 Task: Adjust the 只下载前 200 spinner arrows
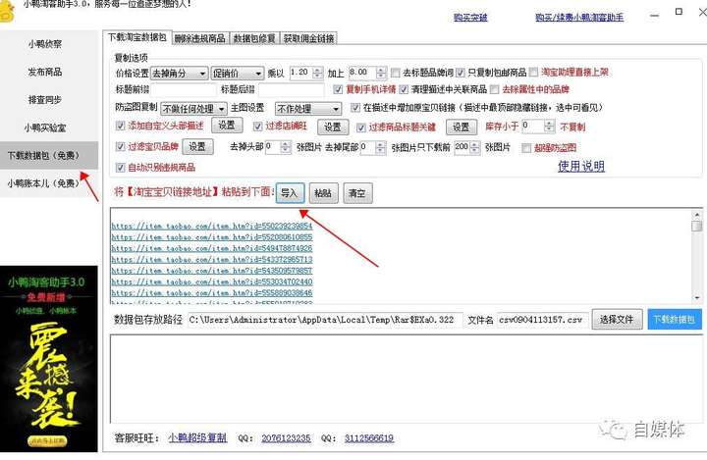(474, 147)
